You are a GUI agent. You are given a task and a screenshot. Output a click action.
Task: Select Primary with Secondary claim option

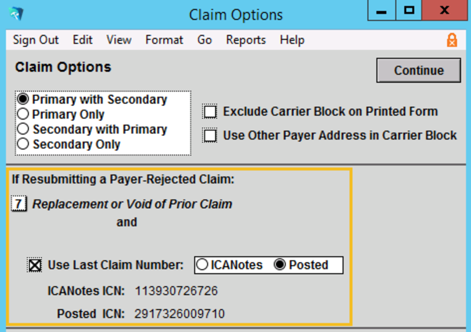pos(23,99)
